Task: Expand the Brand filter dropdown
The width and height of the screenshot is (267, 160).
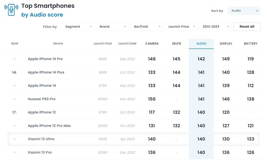Action: click(112, 27)
